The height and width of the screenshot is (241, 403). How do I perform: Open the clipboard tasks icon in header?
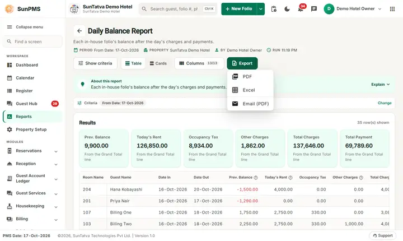point(274,9)
